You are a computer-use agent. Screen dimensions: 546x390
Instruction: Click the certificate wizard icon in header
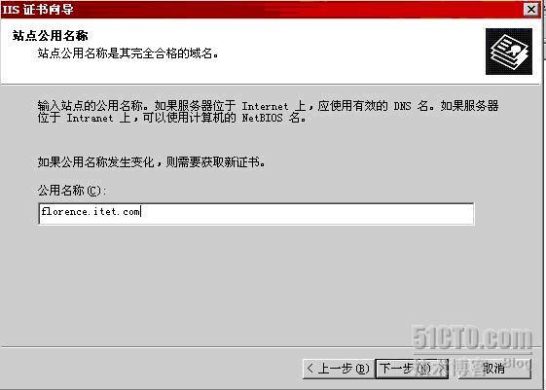click(509, 52)
